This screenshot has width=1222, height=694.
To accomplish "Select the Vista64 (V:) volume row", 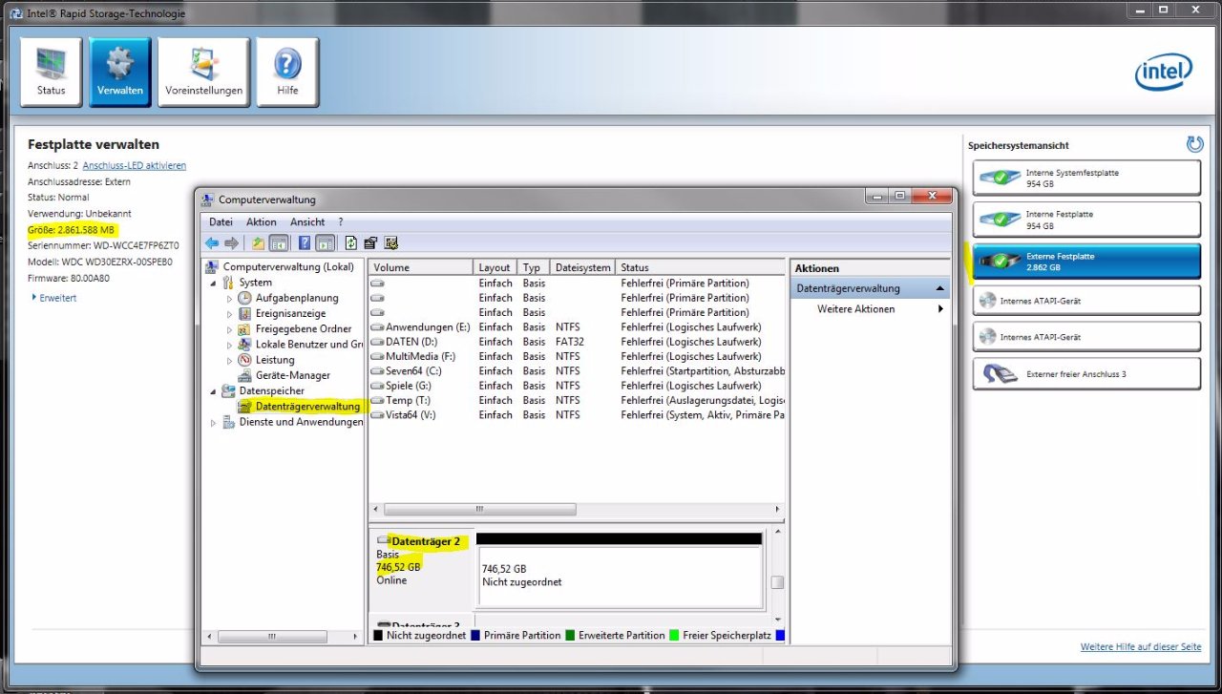I will [x=577, y=415].
